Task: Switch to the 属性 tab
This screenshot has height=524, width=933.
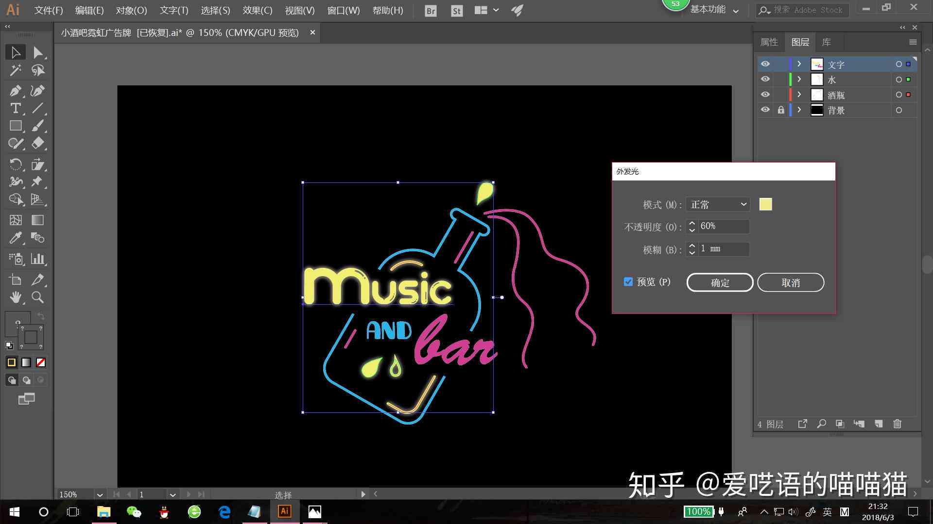Action: (x=769, y=42)
